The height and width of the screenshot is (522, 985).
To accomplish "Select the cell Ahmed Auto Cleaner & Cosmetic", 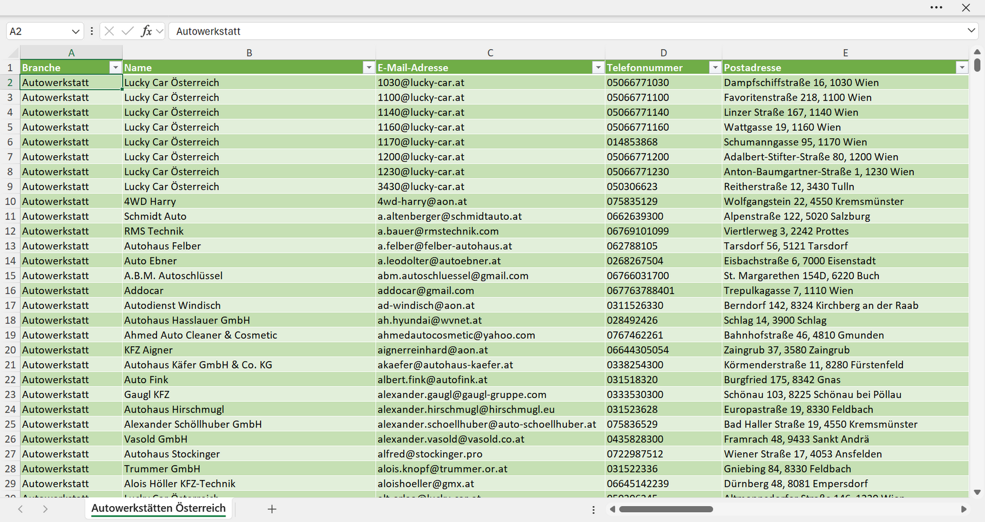I will coord(249,335).
